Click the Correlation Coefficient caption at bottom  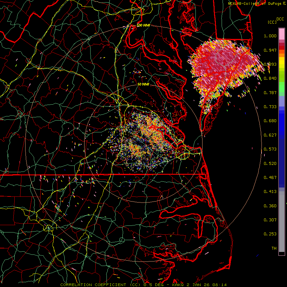tap(143, 285)
